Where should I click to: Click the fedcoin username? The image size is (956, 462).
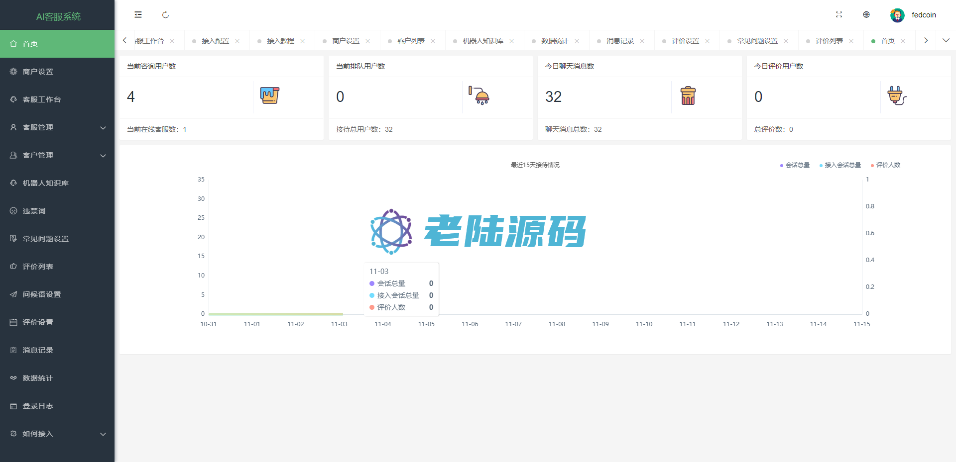pyautogui.click(x=924, y=15)
